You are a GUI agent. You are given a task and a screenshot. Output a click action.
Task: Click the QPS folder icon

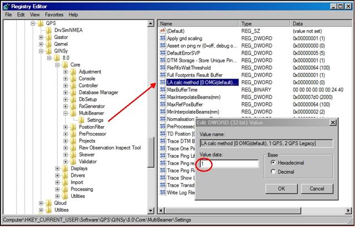(41, 23)
